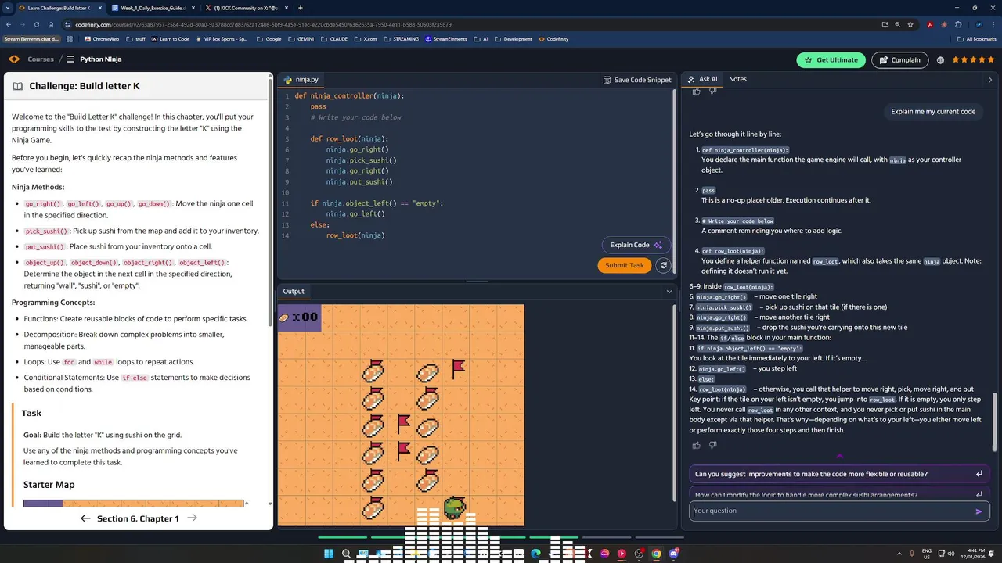Open the STREAMING bookmarks folder
The width and height of the screenshot is (1002, 563).
click(401, 38)
